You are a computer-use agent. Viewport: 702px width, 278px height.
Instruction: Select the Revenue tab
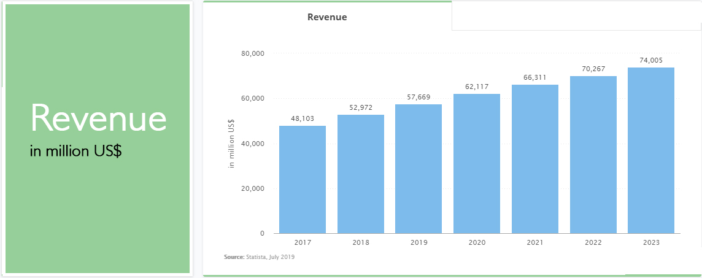(327, 17)
